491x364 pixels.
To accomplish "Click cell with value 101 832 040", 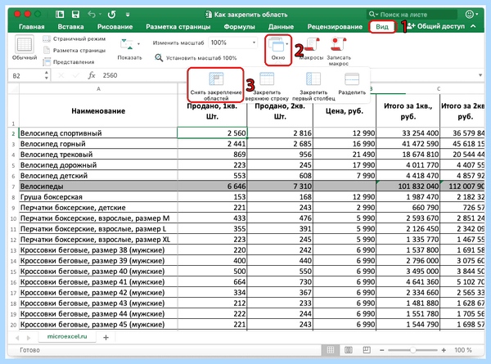I will click(x=408, y=186).
